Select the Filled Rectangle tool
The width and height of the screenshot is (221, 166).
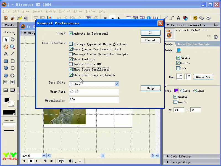click(6, 61)
